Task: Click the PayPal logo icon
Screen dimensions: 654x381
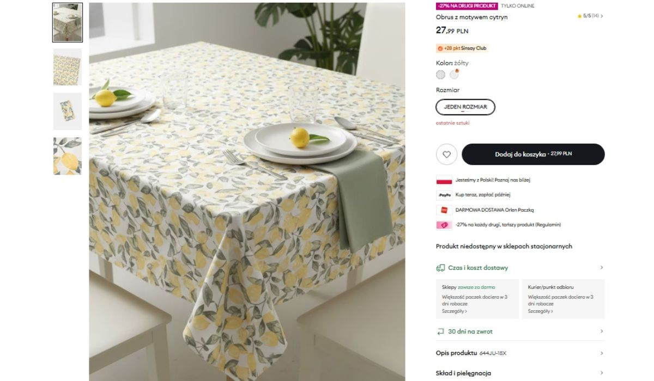Action: 444,195
